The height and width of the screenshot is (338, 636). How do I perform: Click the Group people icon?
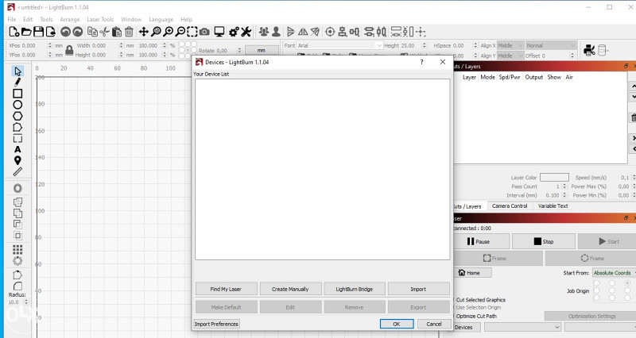[x=264, y=32]
